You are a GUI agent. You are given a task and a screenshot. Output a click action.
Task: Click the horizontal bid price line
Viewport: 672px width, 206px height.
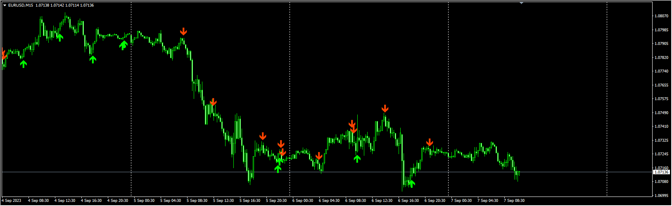pos(326,172)
